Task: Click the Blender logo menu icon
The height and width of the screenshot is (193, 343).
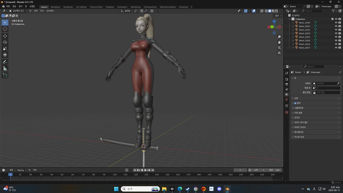Action: (3, 6)
